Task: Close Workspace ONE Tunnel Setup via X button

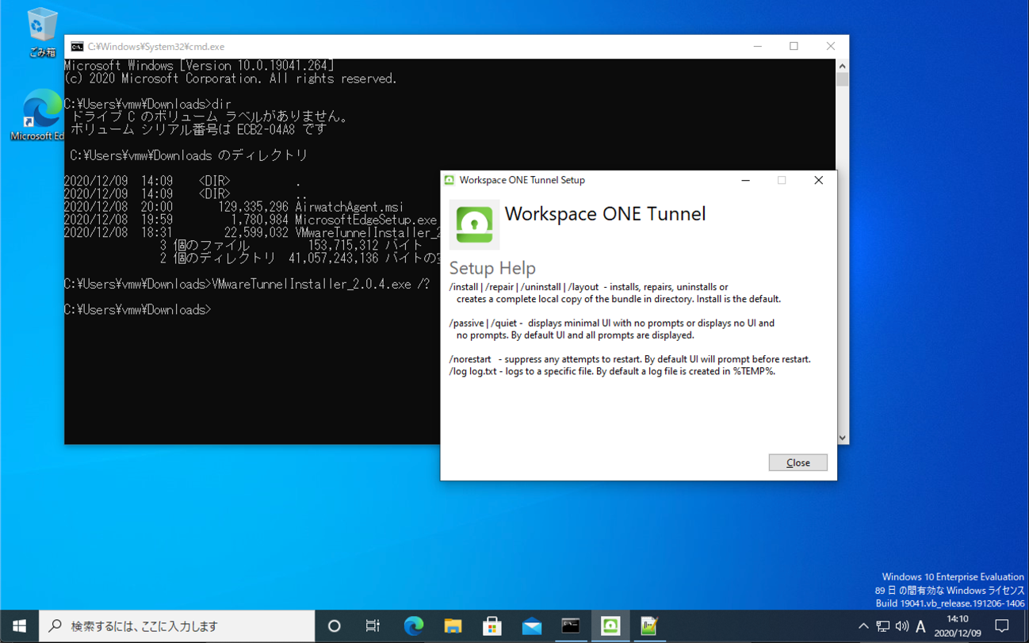Action: coord(818,180)
